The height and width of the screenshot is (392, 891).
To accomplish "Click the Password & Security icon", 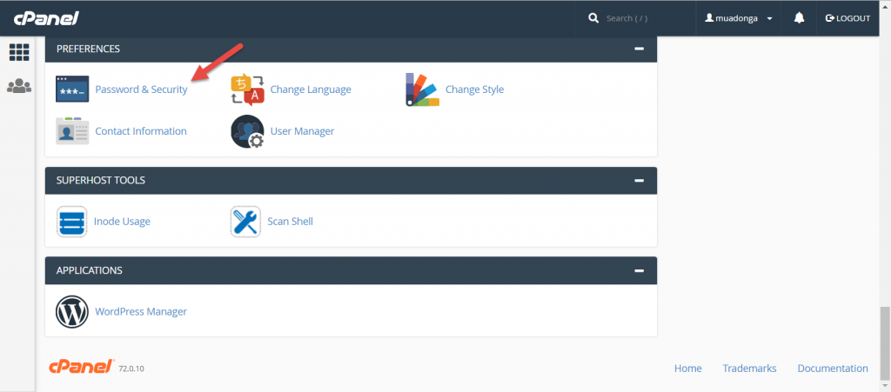I will 72,90.
